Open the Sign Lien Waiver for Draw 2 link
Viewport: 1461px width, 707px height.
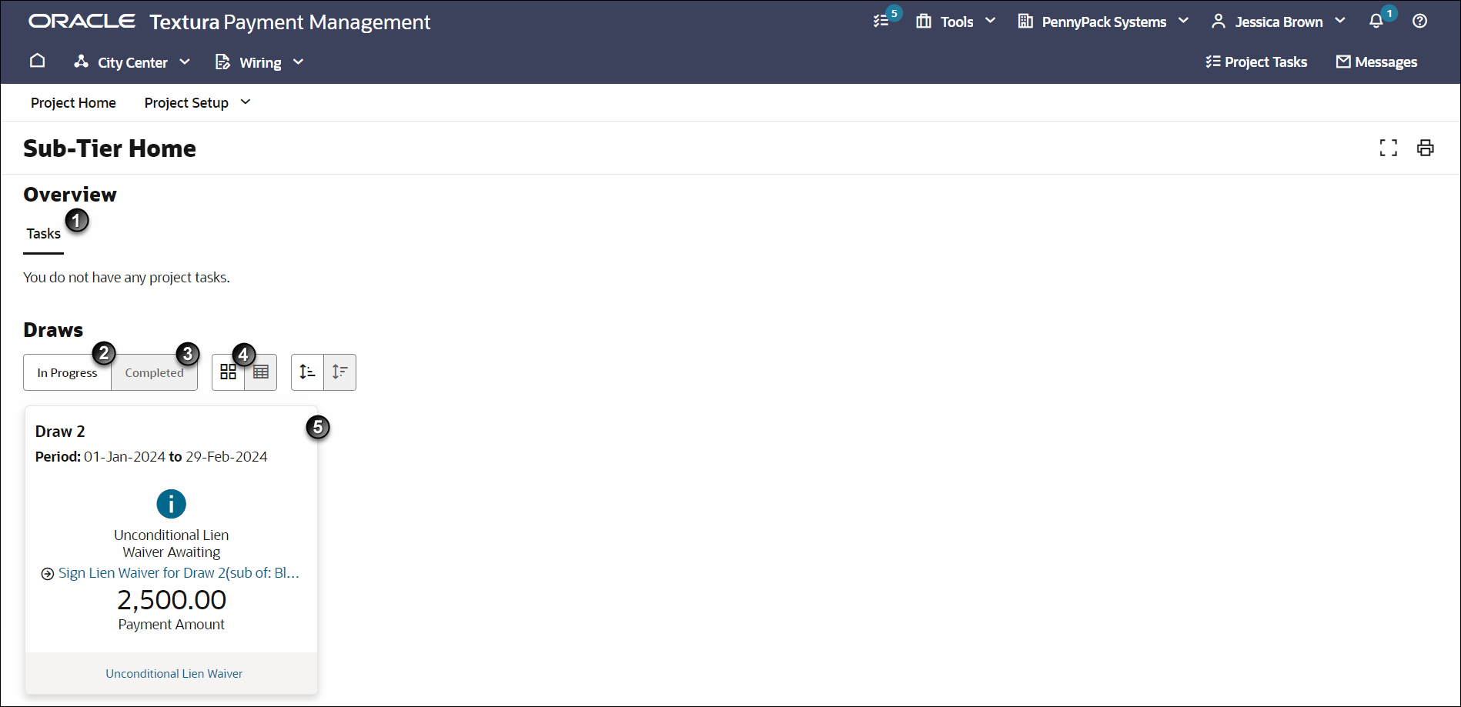tap(179, 573)
